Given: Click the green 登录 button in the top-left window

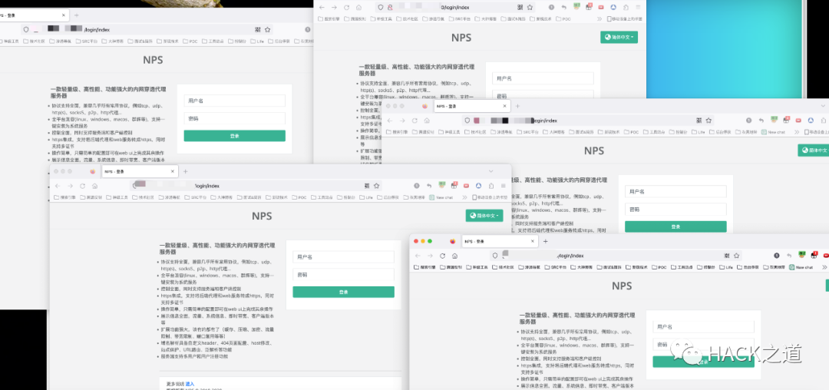Looking at the screenshot, I should tap(235, 136).
